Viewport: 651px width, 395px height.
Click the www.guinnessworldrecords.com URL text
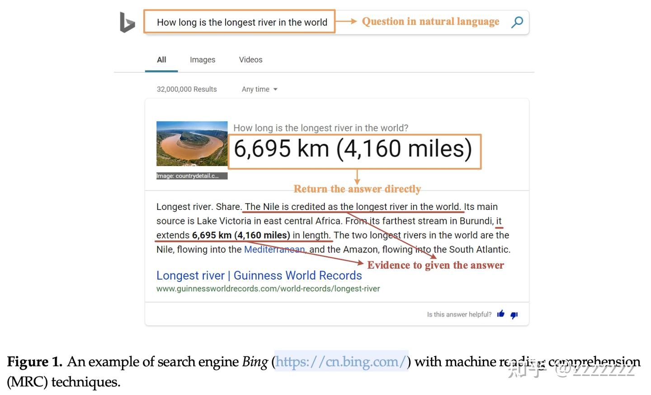[268, 288]
